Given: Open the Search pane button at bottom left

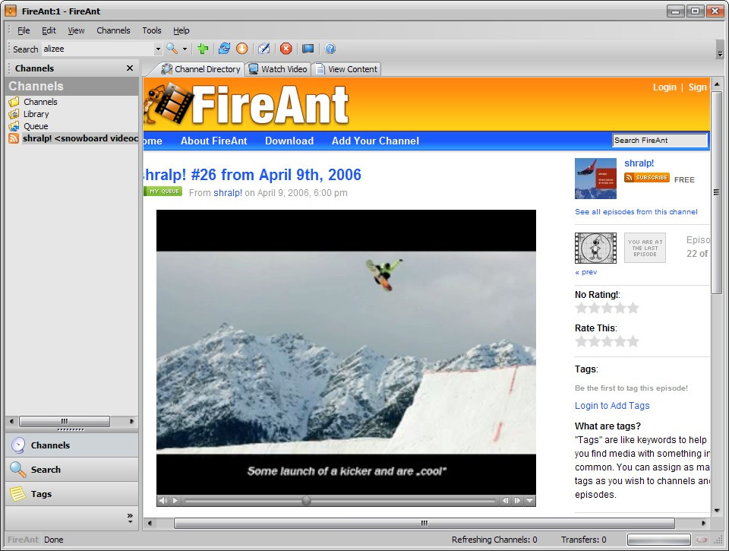Looking at the screenshot, I should (x=71, y=470).
